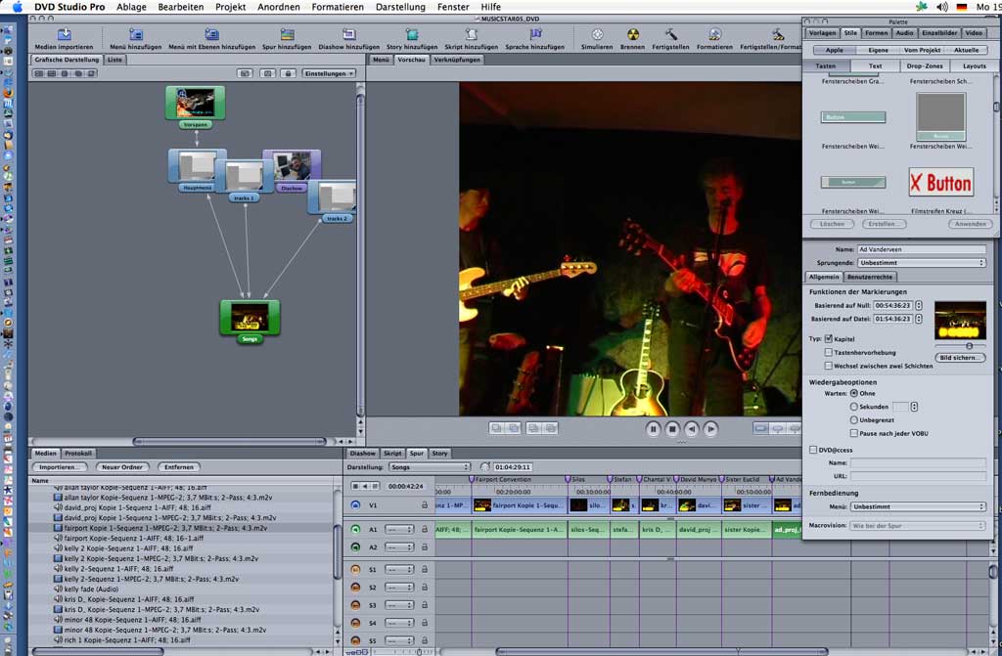Click the Neuer Ordner button
Image resolution: width=1002 pixels, height=656 pixels.
pos(122,467)
